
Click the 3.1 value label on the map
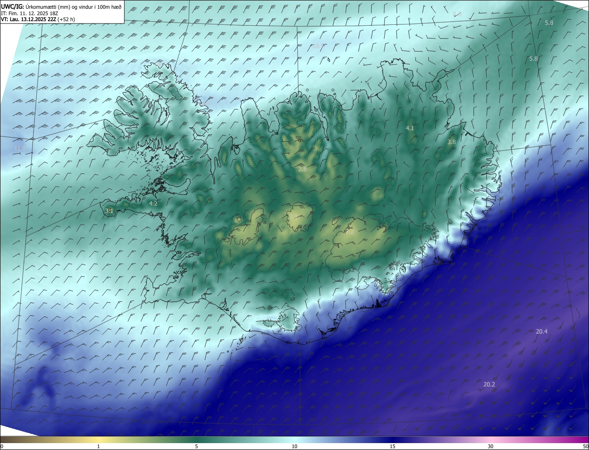pos(110,211)
